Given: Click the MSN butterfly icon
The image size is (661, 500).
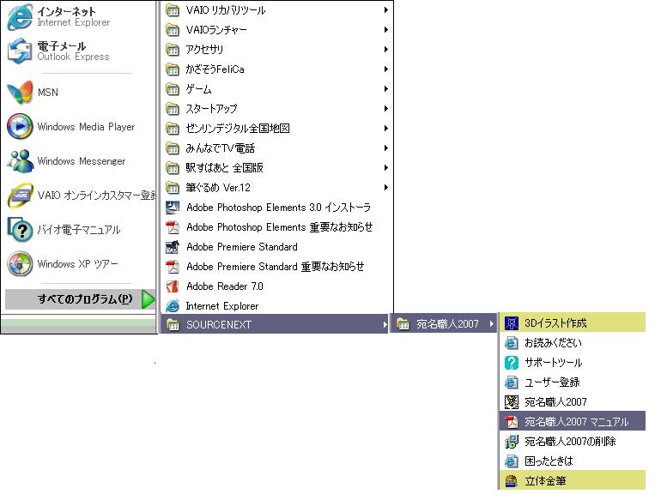Looking at the screenshot, I should pyautogui.click(x=20, y=93).
